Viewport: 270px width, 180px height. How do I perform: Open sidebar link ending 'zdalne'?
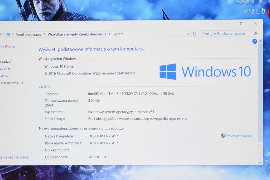5,68
